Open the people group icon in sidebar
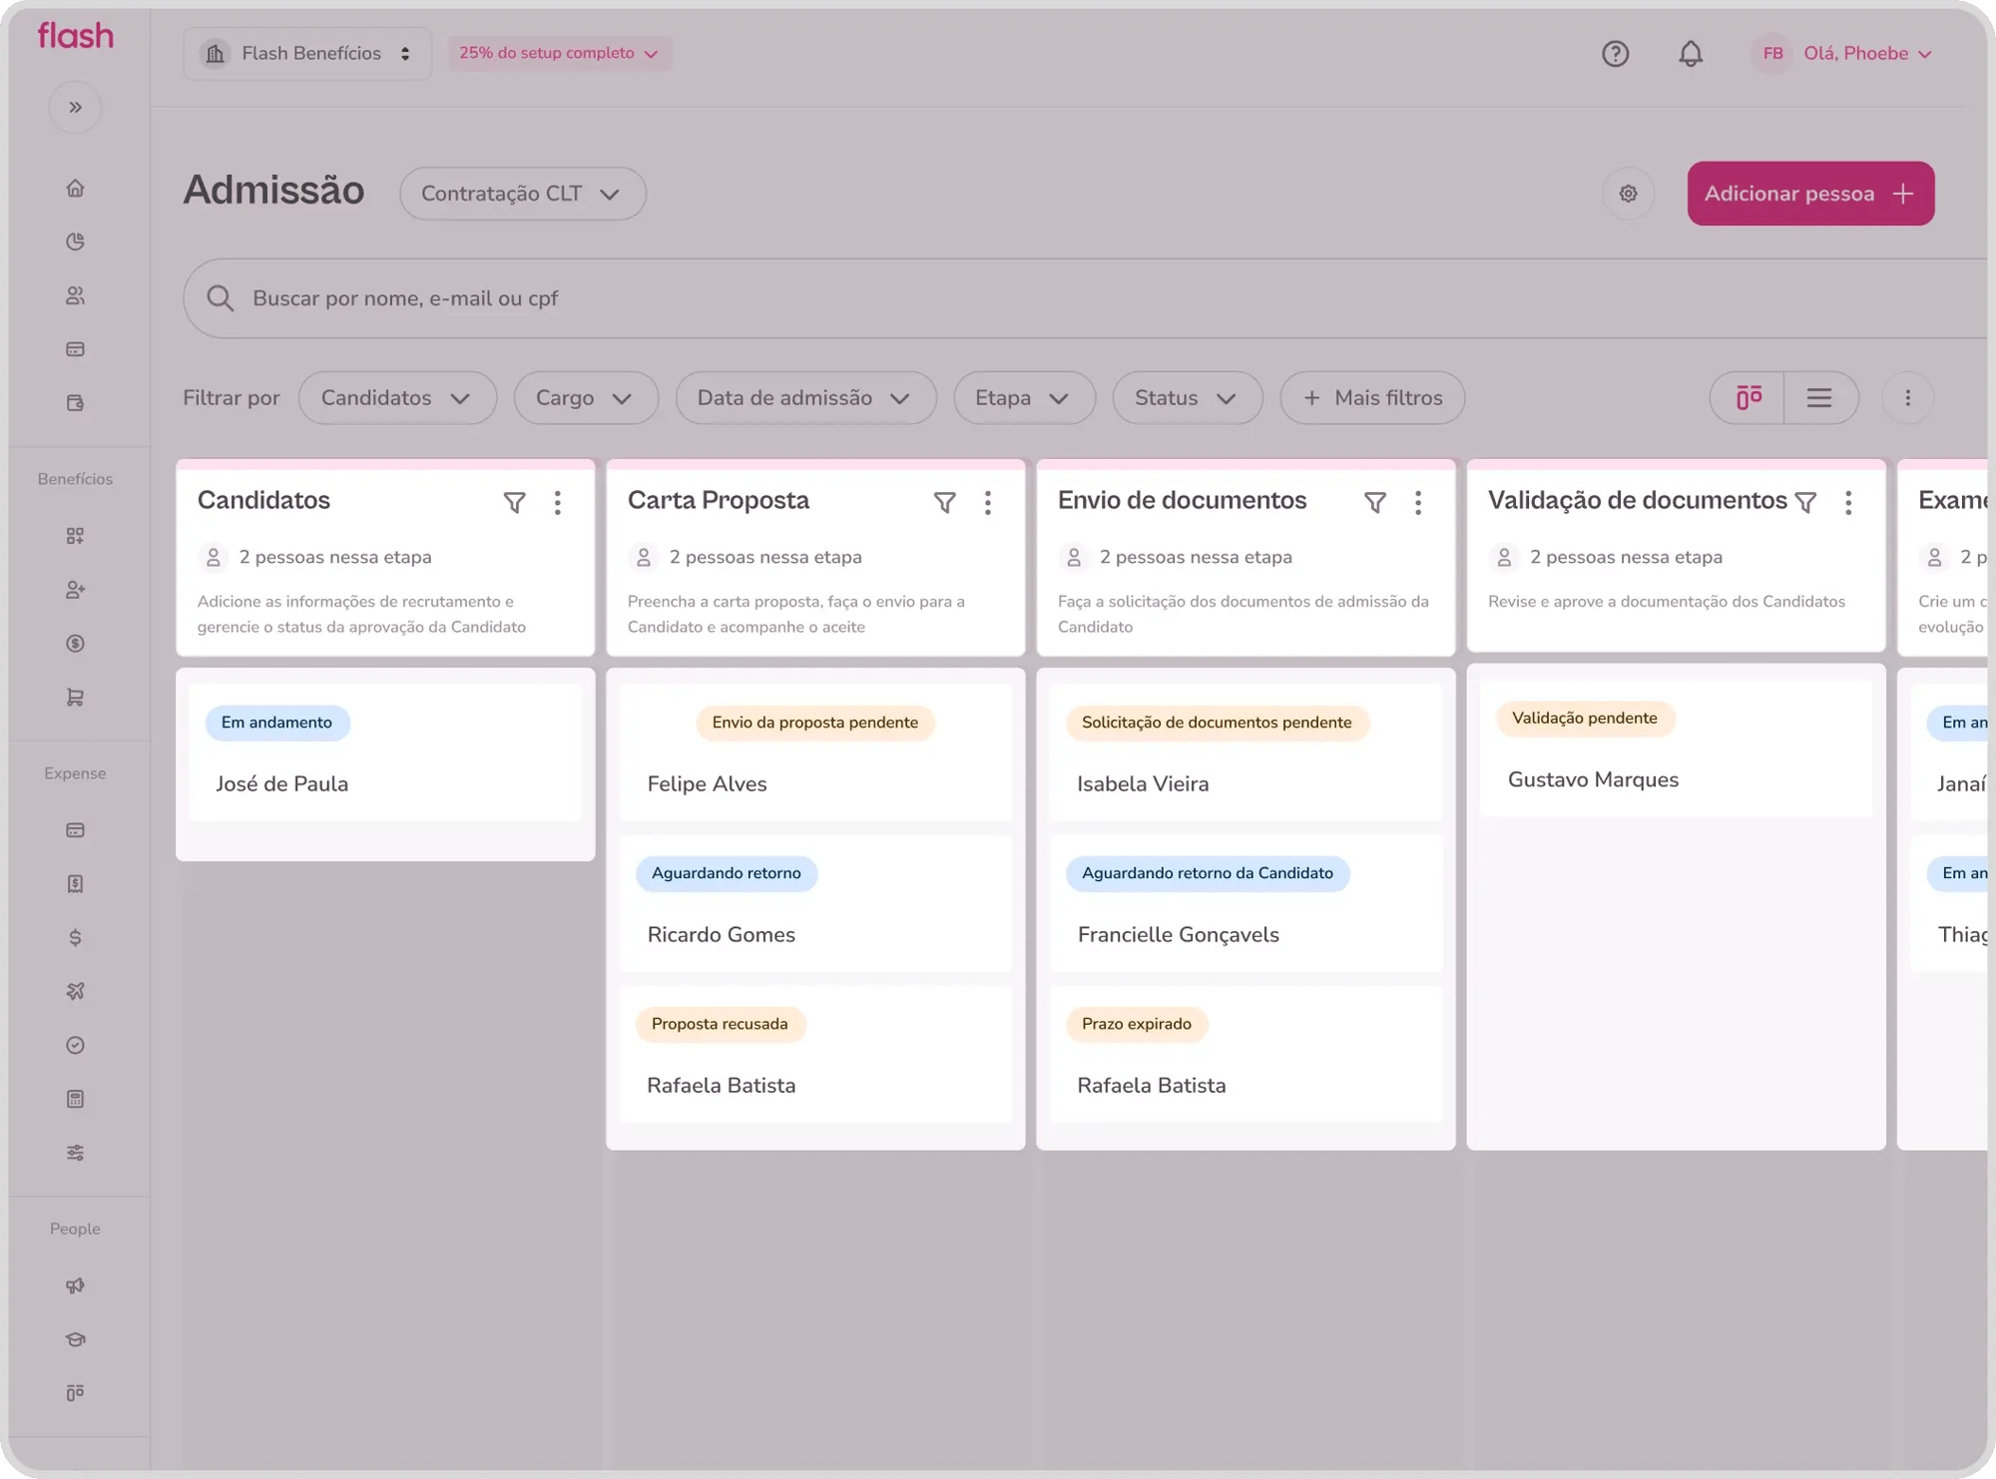The height and width of the screenshot is (1479, 1996). pyautogui.click(x=75, y=295)
